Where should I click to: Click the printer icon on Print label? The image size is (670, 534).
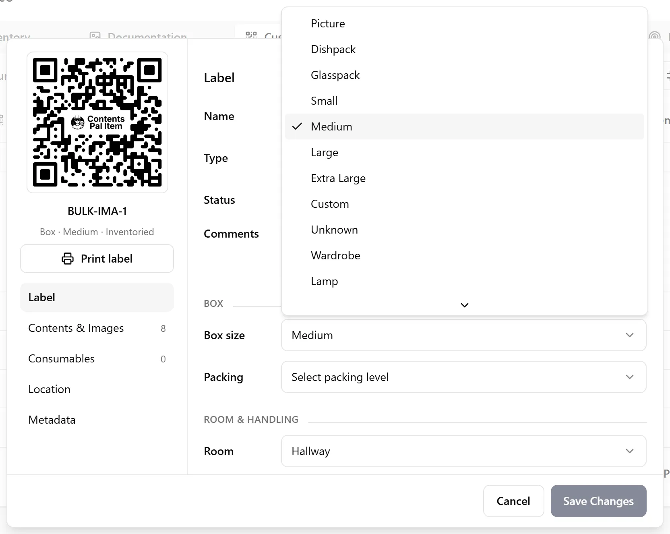tap(68, 259)
